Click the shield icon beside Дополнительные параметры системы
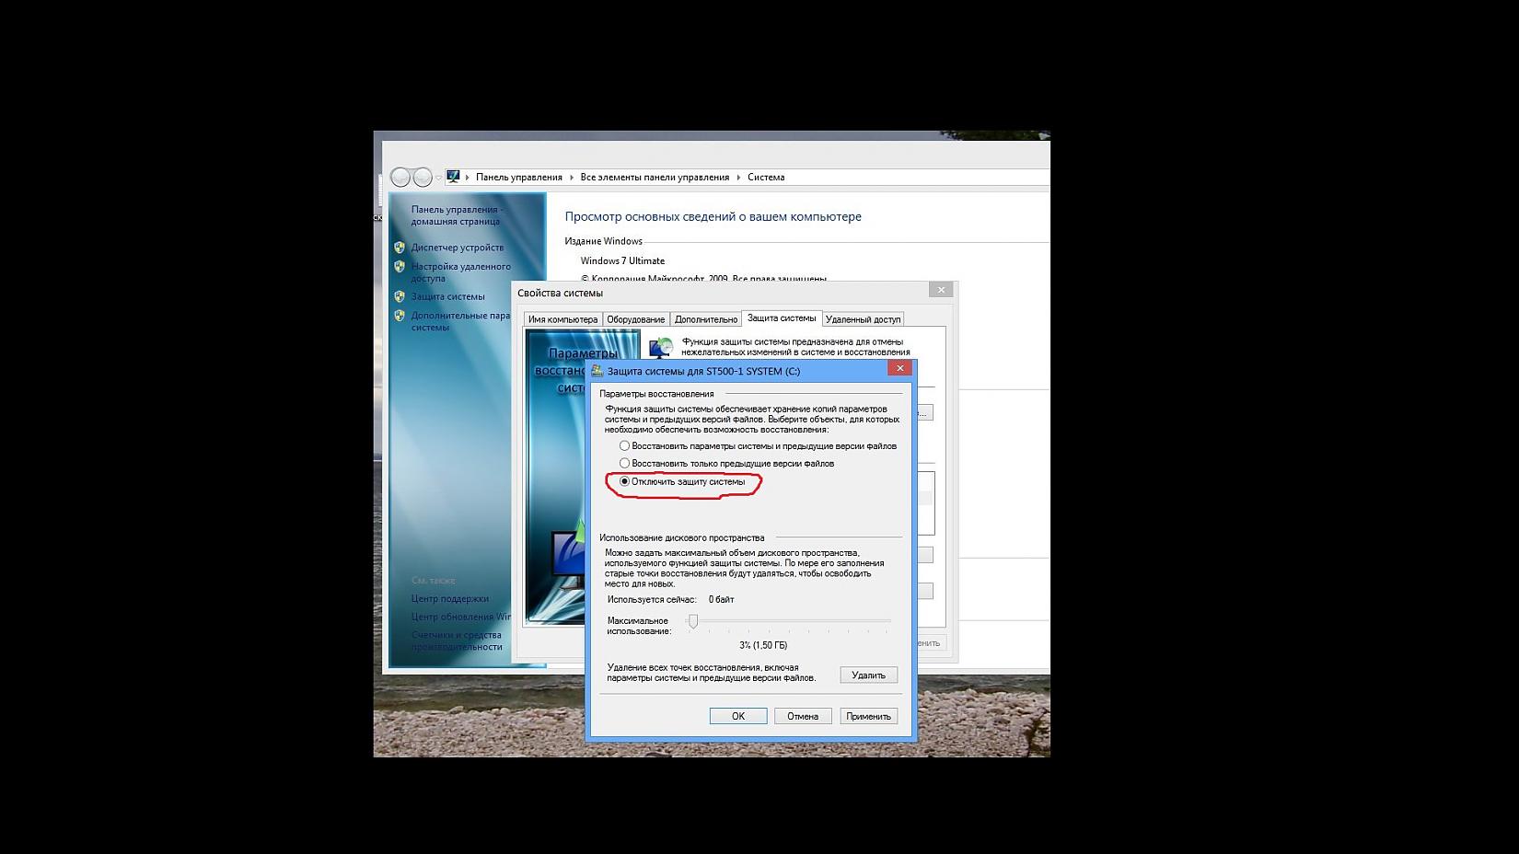Screen dimensions: 1519x854 pyautogui.click(x=400, y=316)
